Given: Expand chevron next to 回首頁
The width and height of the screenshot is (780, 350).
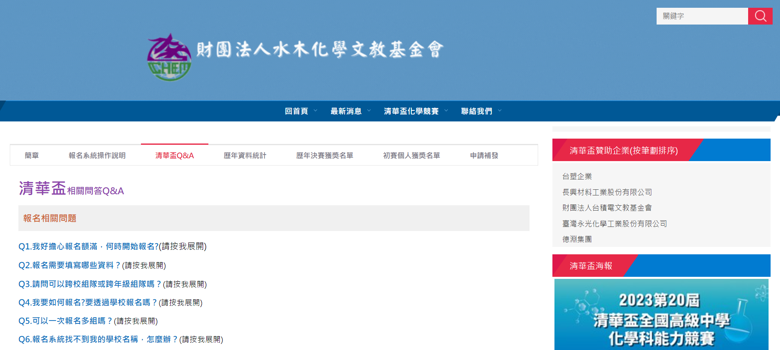Looking at the screenshot, I should [315, 110].
